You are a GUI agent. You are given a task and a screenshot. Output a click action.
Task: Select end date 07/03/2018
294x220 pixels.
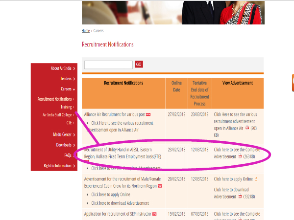[200, 214]
